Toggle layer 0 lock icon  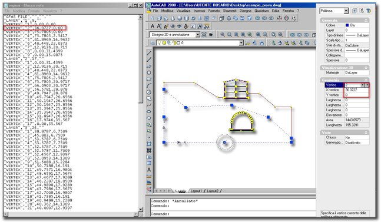tap(174, 43)
